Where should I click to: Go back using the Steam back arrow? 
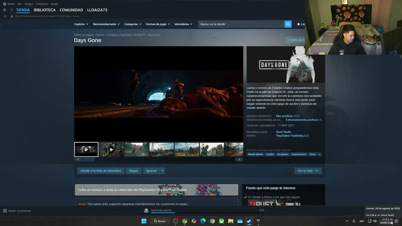pos(5,10)
